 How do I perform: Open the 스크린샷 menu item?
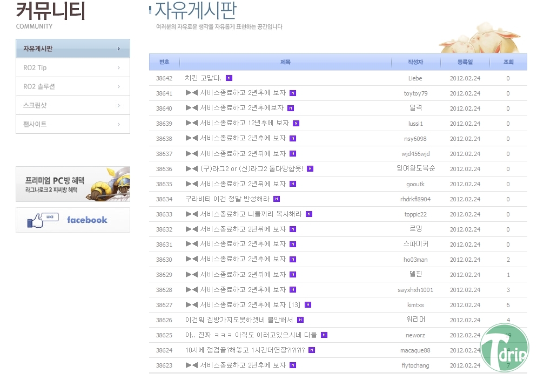[73, 105]
